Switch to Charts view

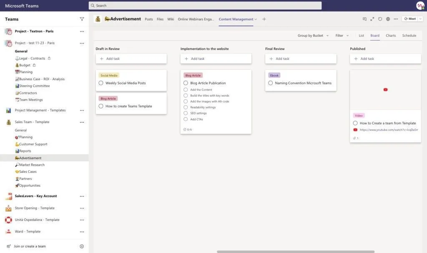tap(390, 35)
